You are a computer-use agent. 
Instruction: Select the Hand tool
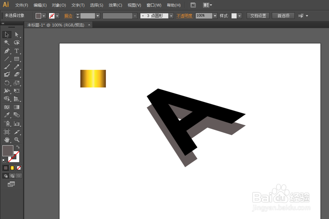7,139
